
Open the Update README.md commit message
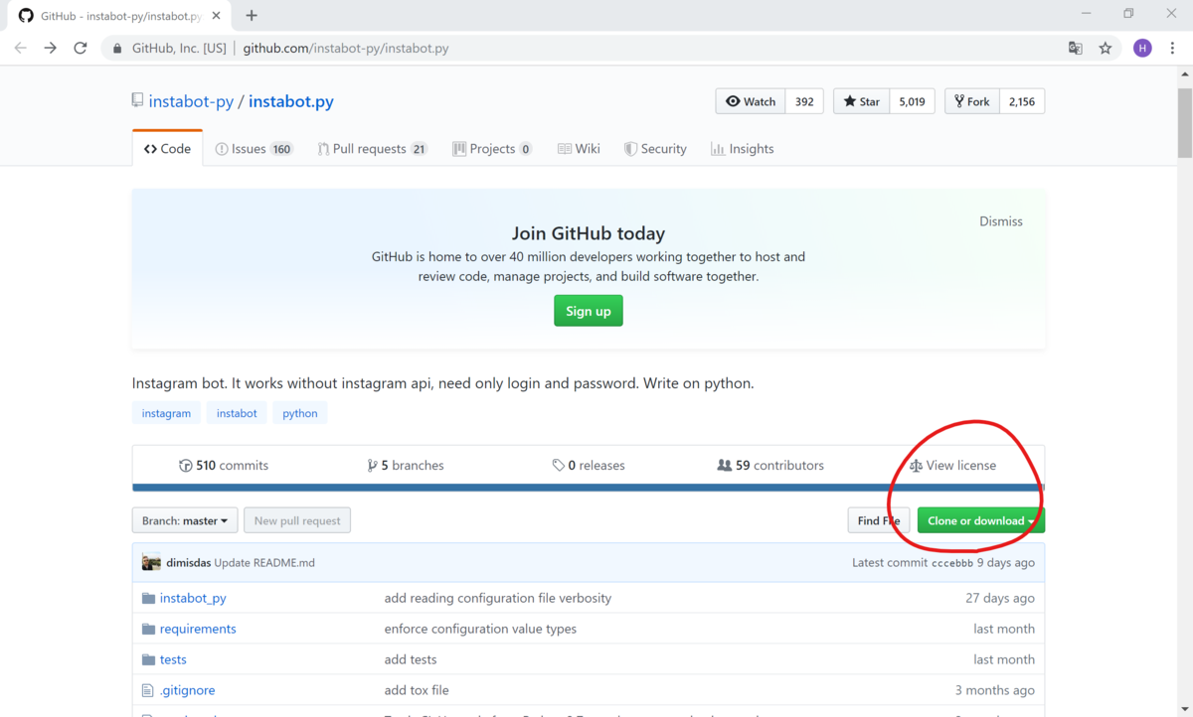(264, 563)
